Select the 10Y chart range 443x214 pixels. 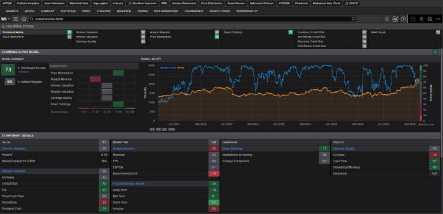[171, 129]
